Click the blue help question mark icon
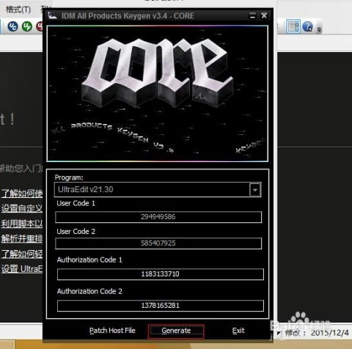The image size is (352, 349). tap(307, 26)
